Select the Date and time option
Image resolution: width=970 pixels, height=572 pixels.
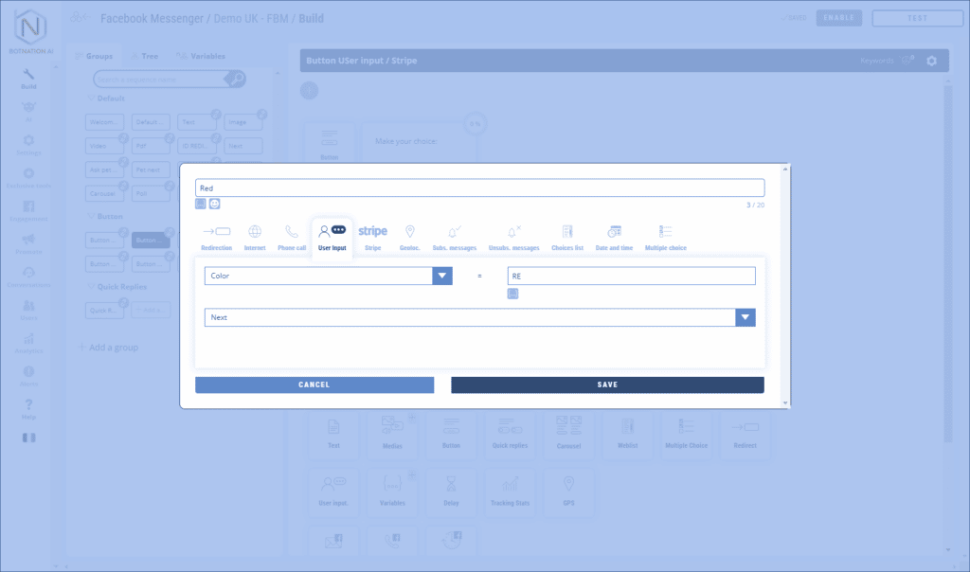614,236
